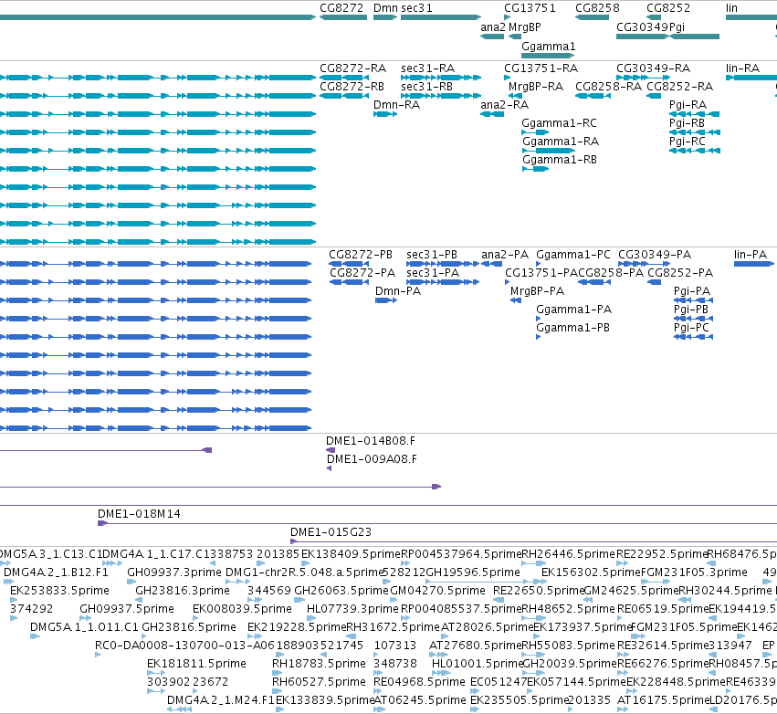
Task: Click the CG13751-RA transcript label
Action: pyautogui.click(x=541, y=68)
